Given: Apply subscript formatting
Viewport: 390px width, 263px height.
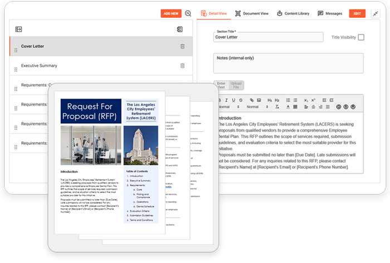Looking at the screenshot, I should point(306,100).
